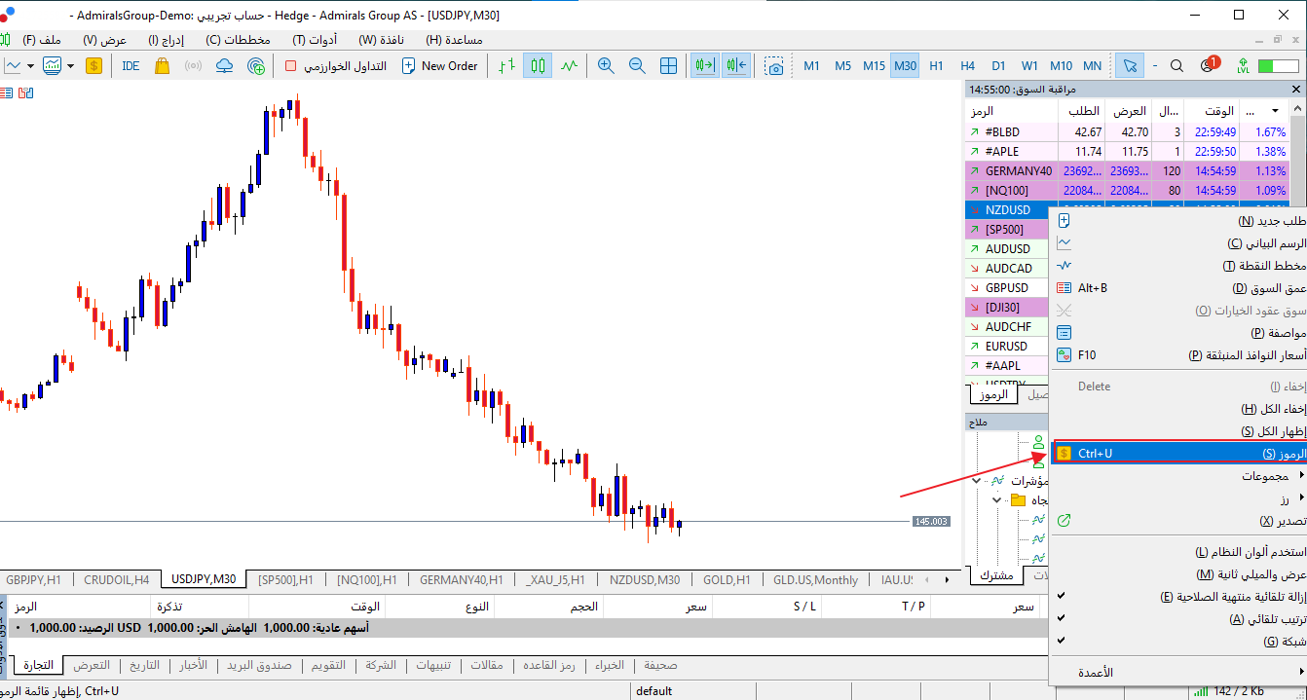Toggle 'التداول الخوارزمي' algo trading button

point(335,66)
